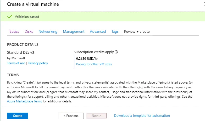Close the Create a virtual machine blade

204,4
